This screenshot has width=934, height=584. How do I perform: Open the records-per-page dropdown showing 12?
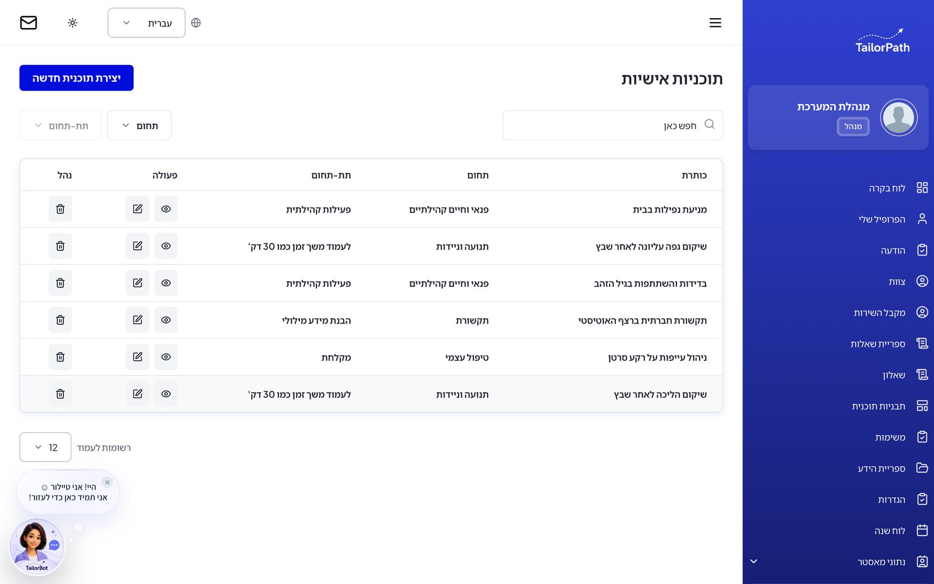46,447
